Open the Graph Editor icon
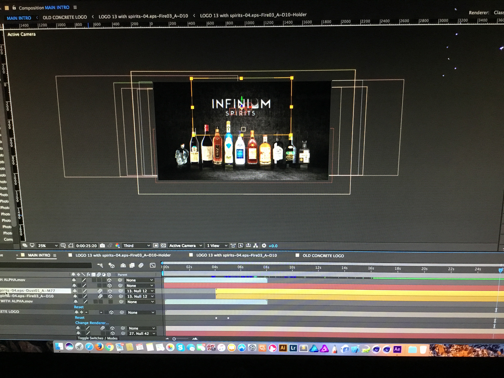Screen dimensions: 504x378 pyautogui.click(x=153, y=265)
